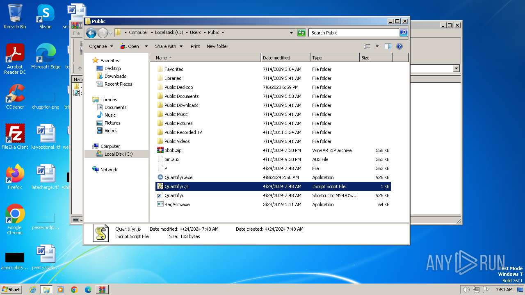Select Music library in navigation pane

(x=110, y=115)
